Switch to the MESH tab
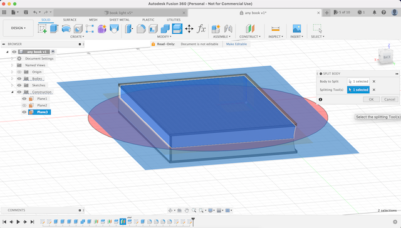 93,19
